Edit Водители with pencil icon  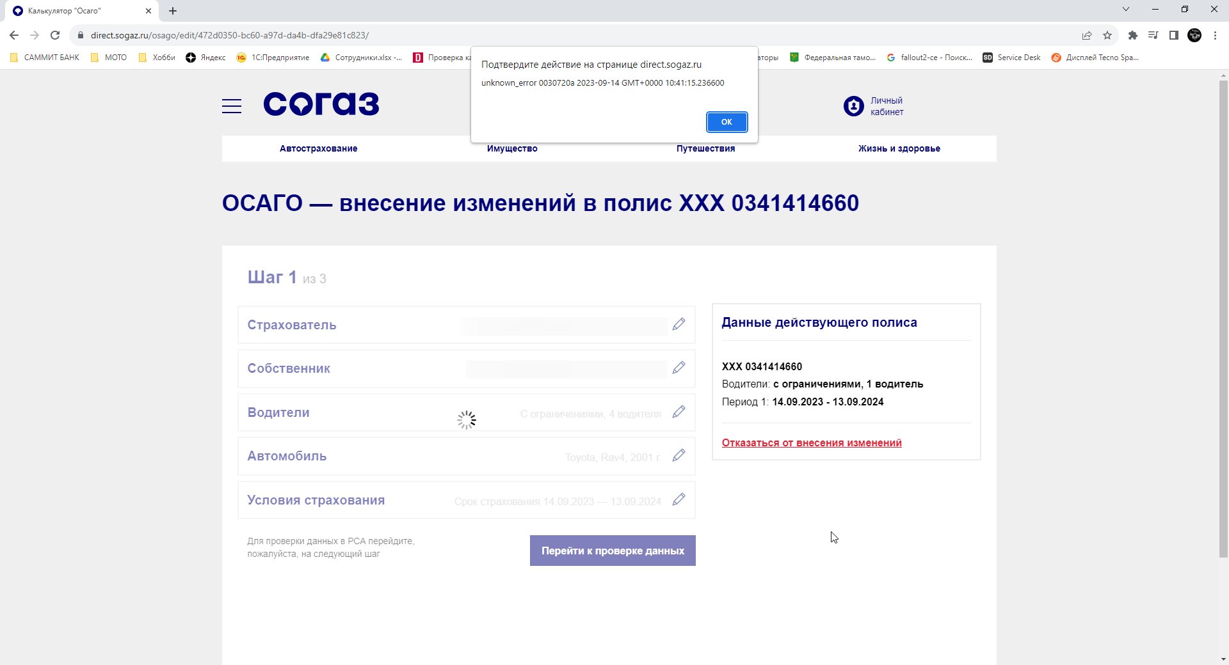pyautogui.click(x=679, y=412)
